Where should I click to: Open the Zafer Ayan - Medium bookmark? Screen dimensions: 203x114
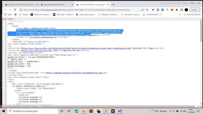(63, 15)
